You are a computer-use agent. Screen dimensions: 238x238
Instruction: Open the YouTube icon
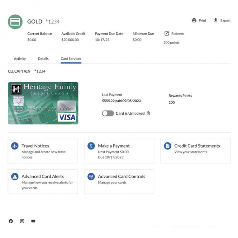pos(33,221)
